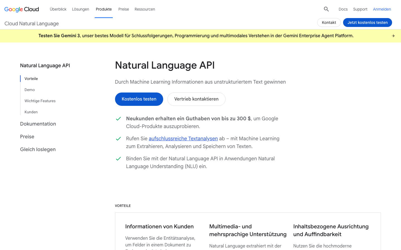
Task: Follow the aufschlussreiche Textanalysen link
Action: click(183, 139)
